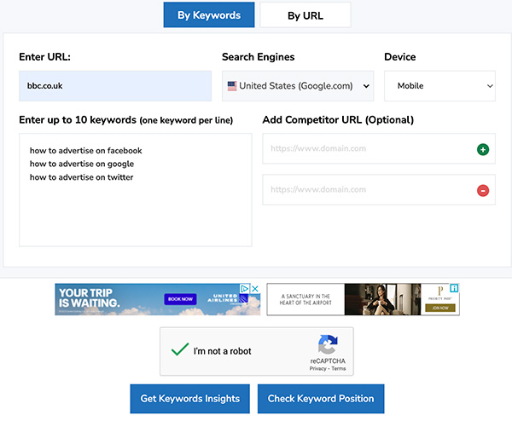
Task: Switch to the By Keywords tab
Action: click(209, 15)
